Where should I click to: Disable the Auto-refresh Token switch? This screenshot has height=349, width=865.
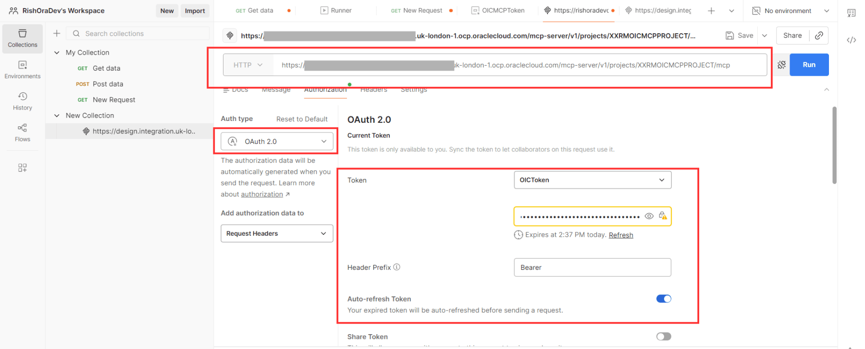(663, 299)
